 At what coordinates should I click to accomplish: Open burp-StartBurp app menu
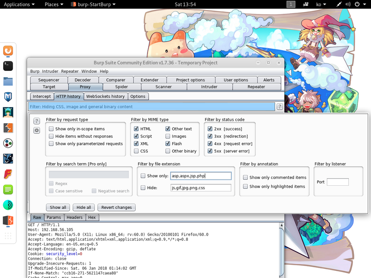click(x=94, y=4)
